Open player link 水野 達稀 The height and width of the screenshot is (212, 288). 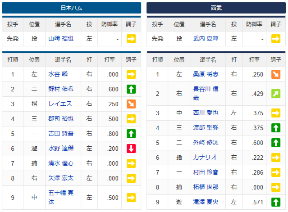(61, 149)
